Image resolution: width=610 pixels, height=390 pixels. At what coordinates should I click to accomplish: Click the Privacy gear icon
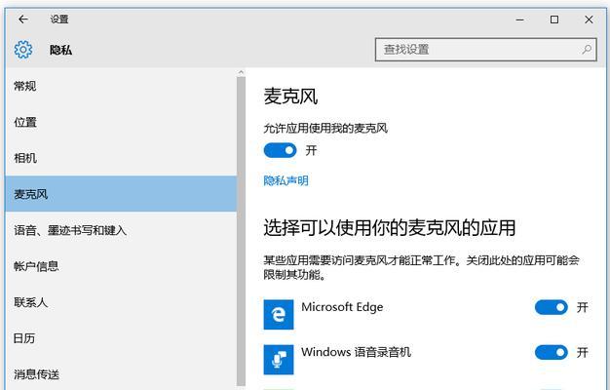(23, 50)
